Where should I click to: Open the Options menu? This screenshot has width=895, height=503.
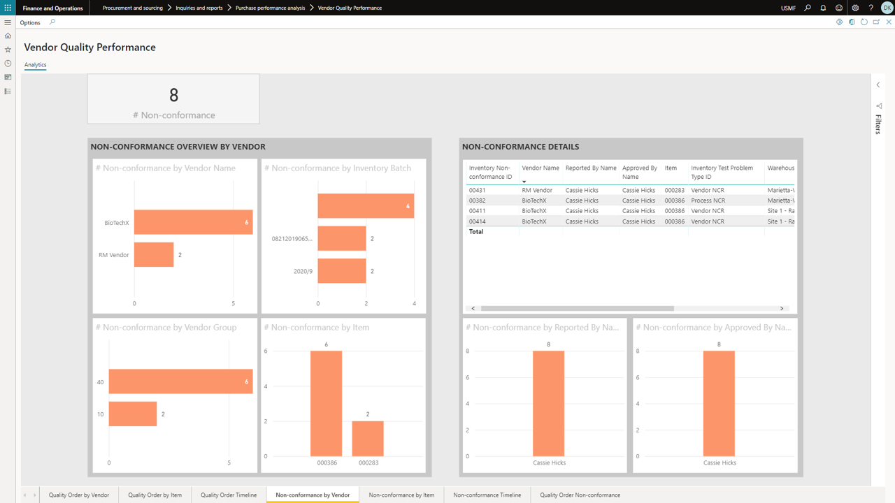[29, 22]
